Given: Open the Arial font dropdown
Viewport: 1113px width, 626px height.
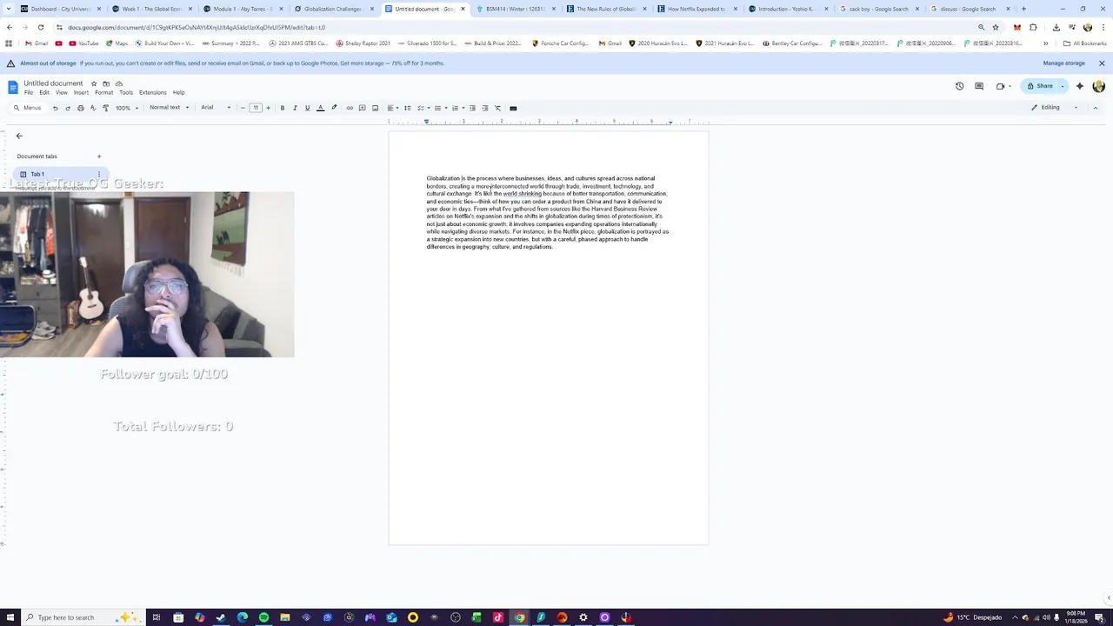Looking at the screenshot, I should click(x=217, y=108).
